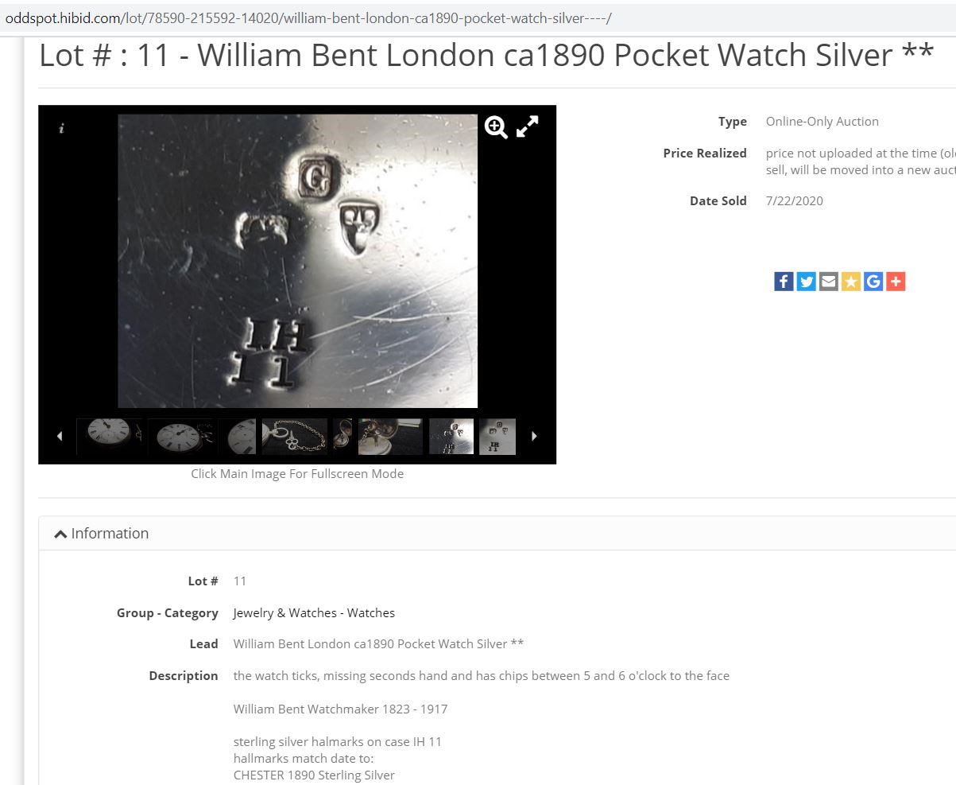956x785 pixels.
Task: Click the image info 'i' icon
Action: click(62, 128)
